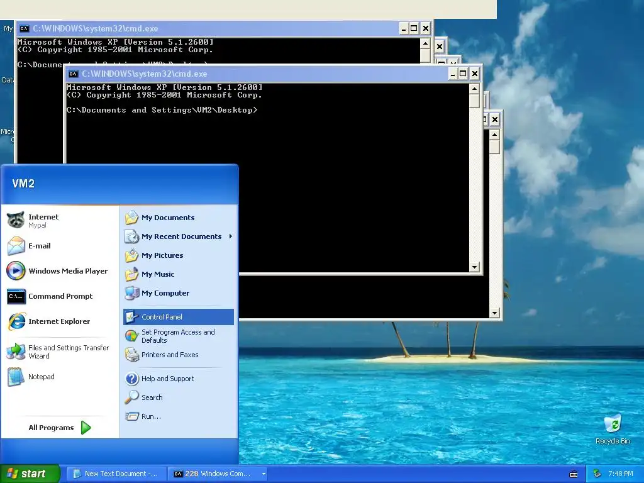Click the back cmd.exe title bar text
Screen dimensions: 644x483
point(96,29)
